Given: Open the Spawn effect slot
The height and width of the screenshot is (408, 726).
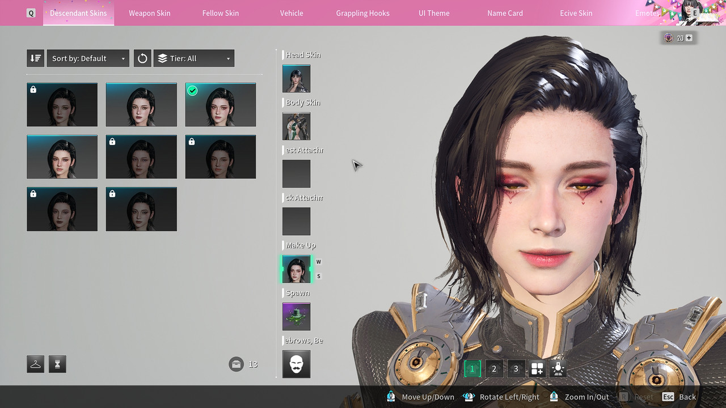Looking at the screenshot, I should tap(297, 317).
